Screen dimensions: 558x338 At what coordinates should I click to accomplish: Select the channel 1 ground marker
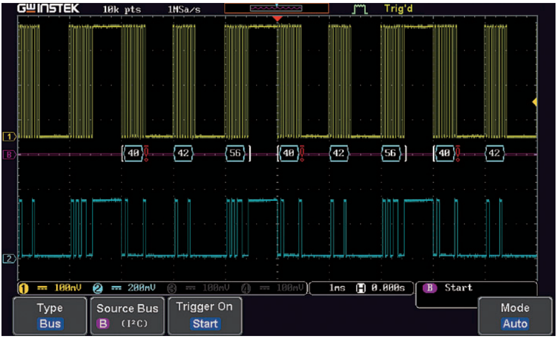9,136
